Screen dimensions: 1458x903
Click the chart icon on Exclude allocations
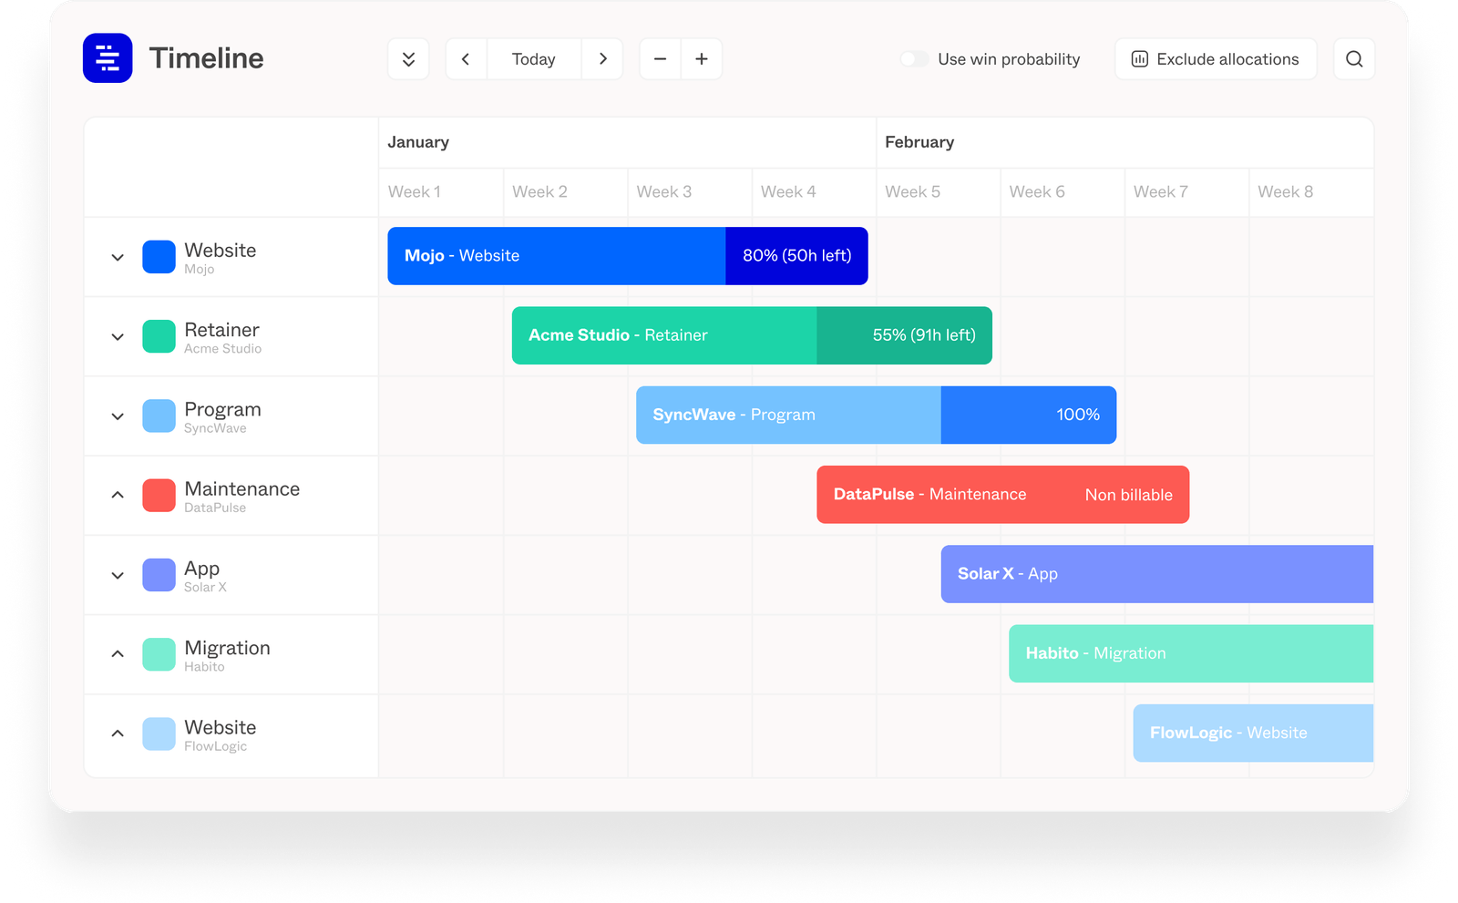click(1140, 58)
